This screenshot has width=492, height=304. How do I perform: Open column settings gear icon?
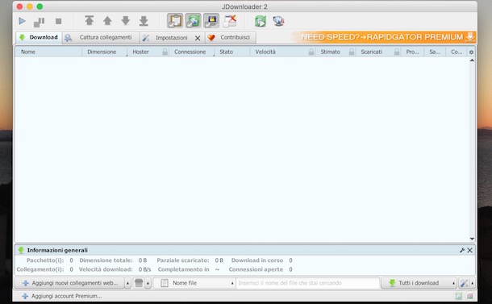click(471, 52)
